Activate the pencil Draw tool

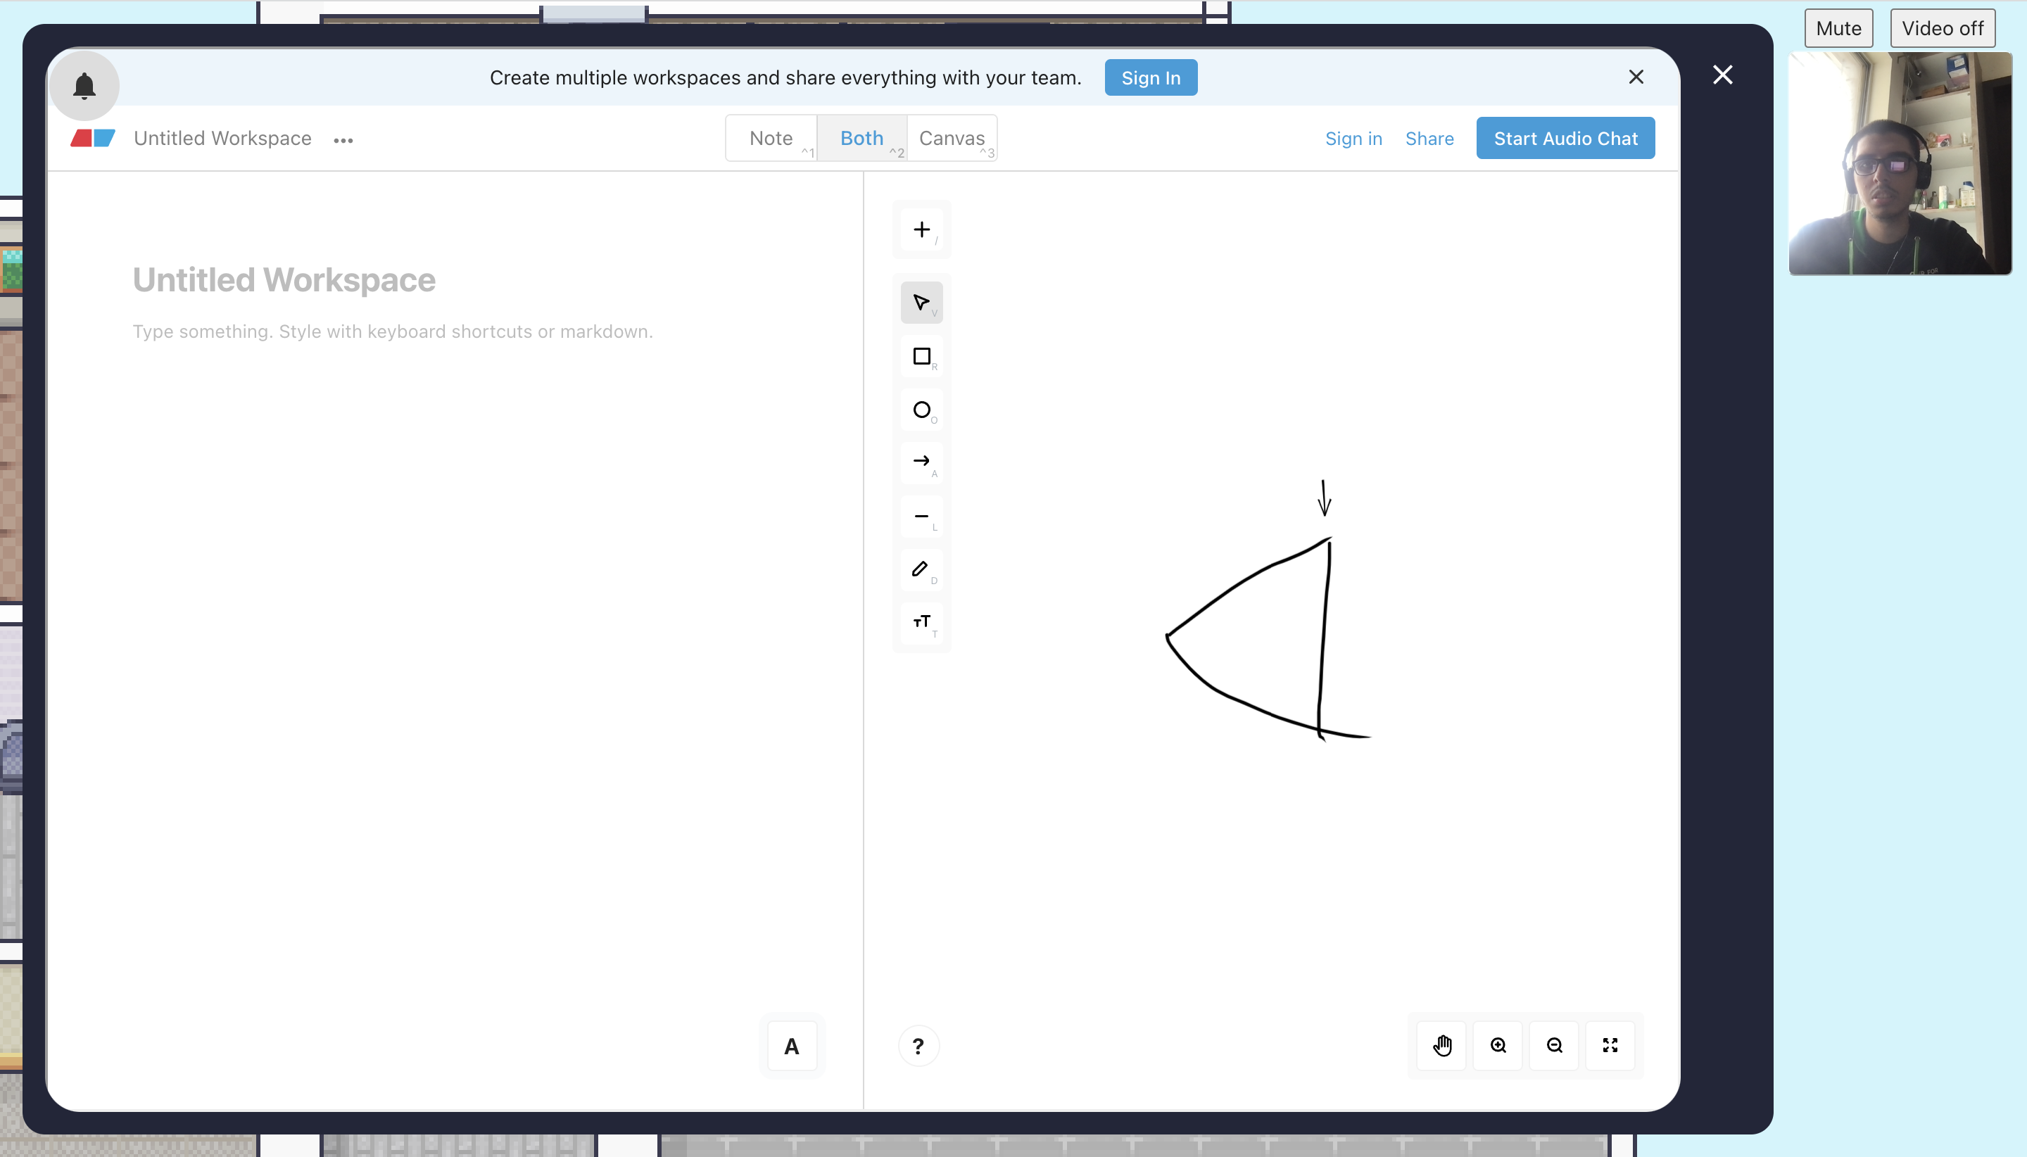(x=921, y=569)
